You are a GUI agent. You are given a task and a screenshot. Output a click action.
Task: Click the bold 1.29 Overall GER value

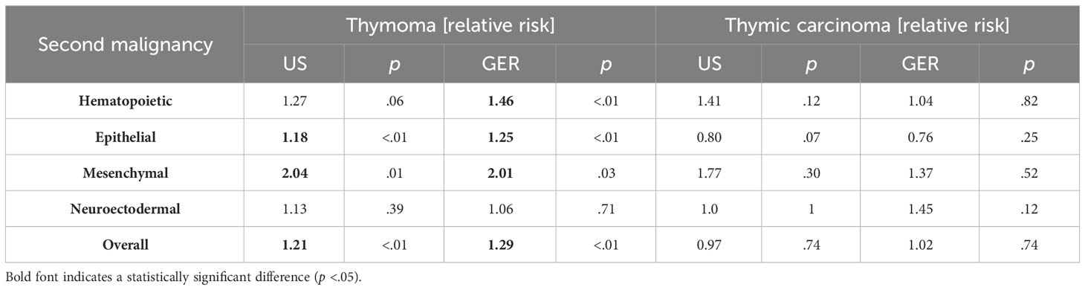tap(502, 245)
